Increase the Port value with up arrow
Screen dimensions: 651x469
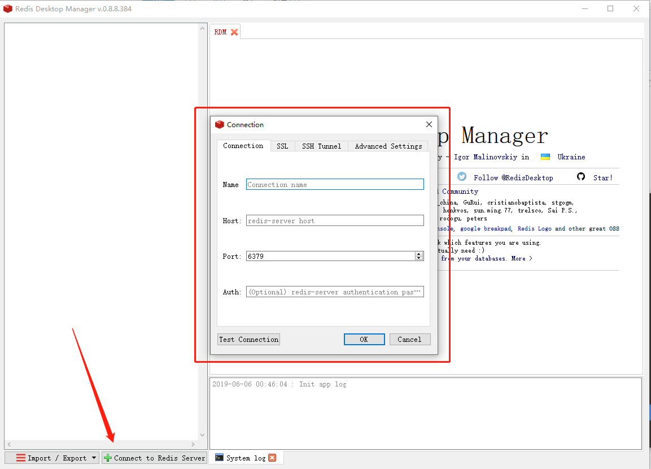[x=419, y=254]
